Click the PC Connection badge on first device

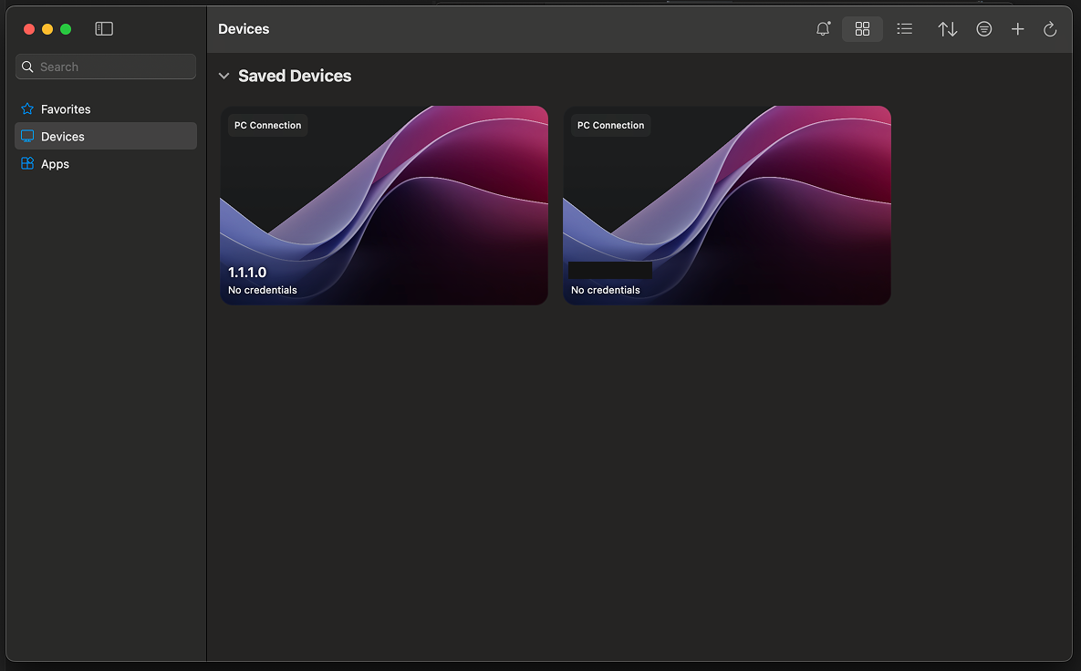(x=267, y=125)
